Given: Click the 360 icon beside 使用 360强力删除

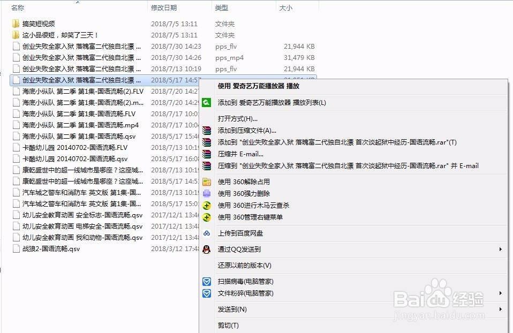Looking at the screenshot, I should coord(207,194).
